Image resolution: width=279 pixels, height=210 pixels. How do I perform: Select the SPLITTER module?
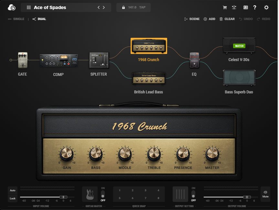click(99, 60)
